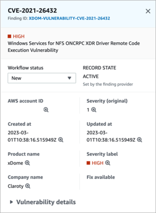Viewport: 156px width, 213px height.
Task: Click the magnifier icon next to Severity label HIGH
Action: [108, 163]
